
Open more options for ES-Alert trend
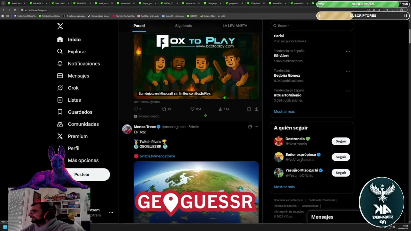(x=348, y=51)
